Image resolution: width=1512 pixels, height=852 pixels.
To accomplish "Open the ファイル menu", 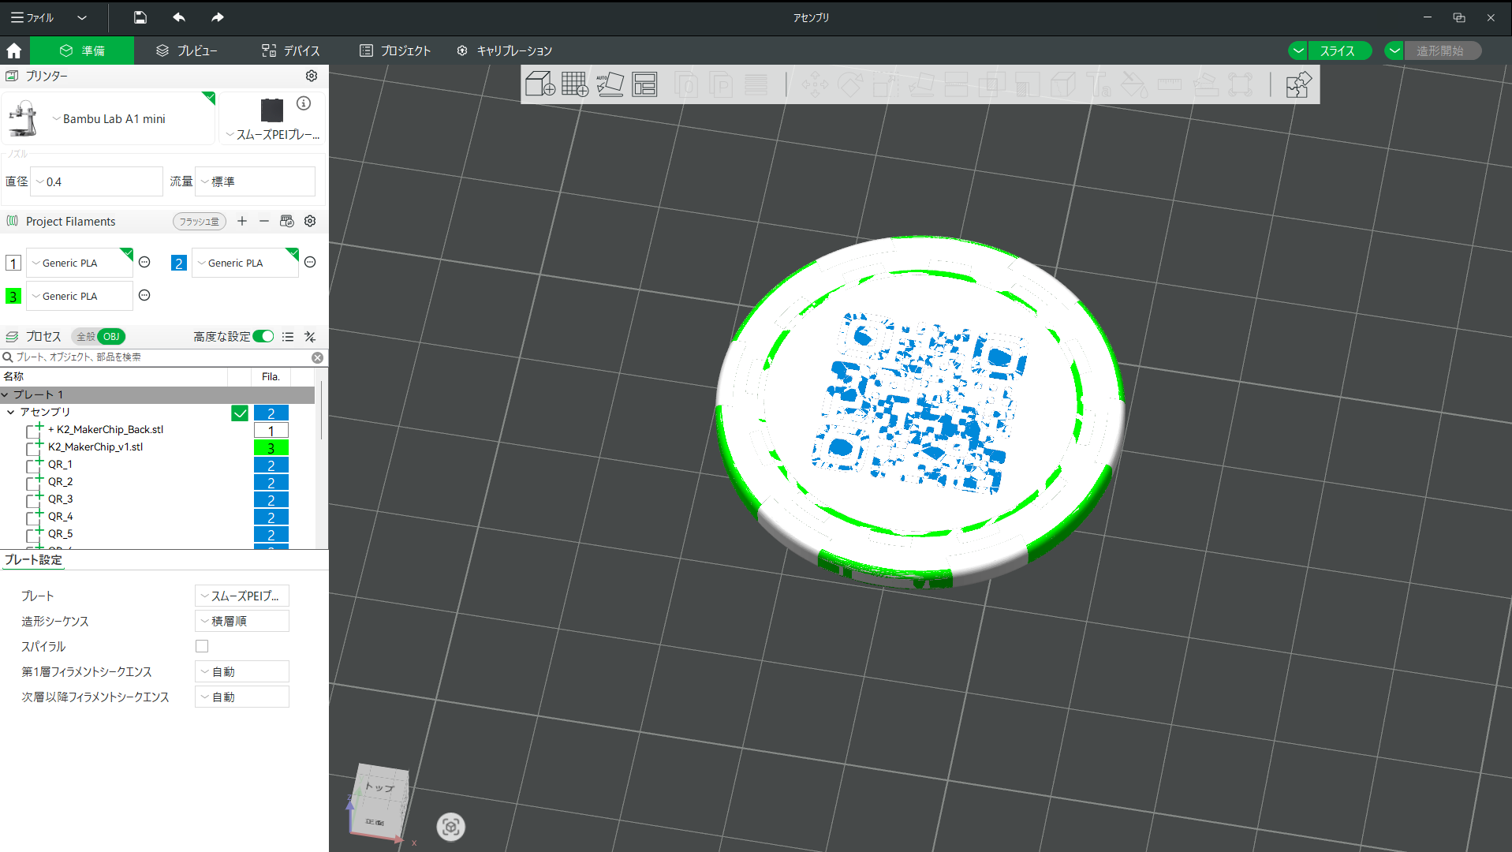I will click(x=33, y=17).
